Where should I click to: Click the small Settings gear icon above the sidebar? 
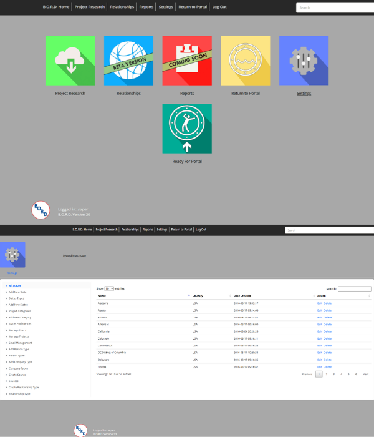(12, 255)
